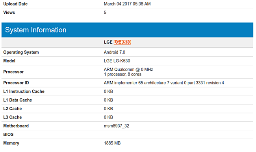Viewport: 256px width, 152px height.
Task: Click the bold LGE text in table header
Action: pyautogui.click(x=108, y=42)
